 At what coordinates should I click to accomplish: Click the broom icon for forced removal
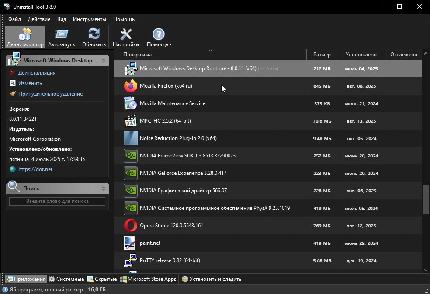click(x=13, y=94)
